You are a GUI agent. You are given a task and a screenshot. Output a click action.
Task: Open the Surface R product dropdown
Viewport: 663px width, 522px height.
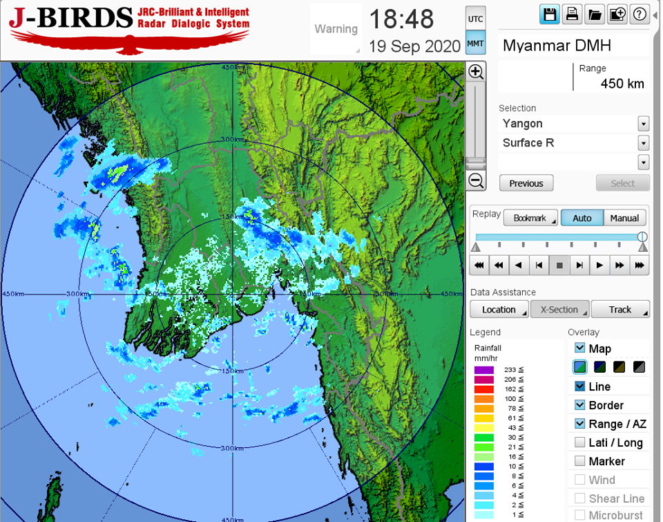coord(643,143)
